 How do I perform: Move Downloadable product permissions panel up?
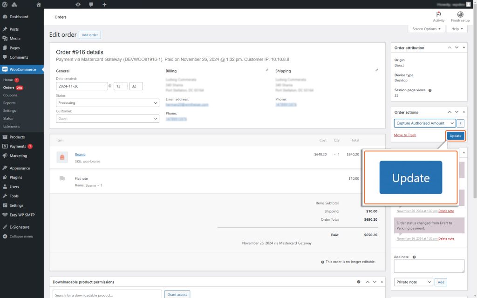[x=368, y=282]
